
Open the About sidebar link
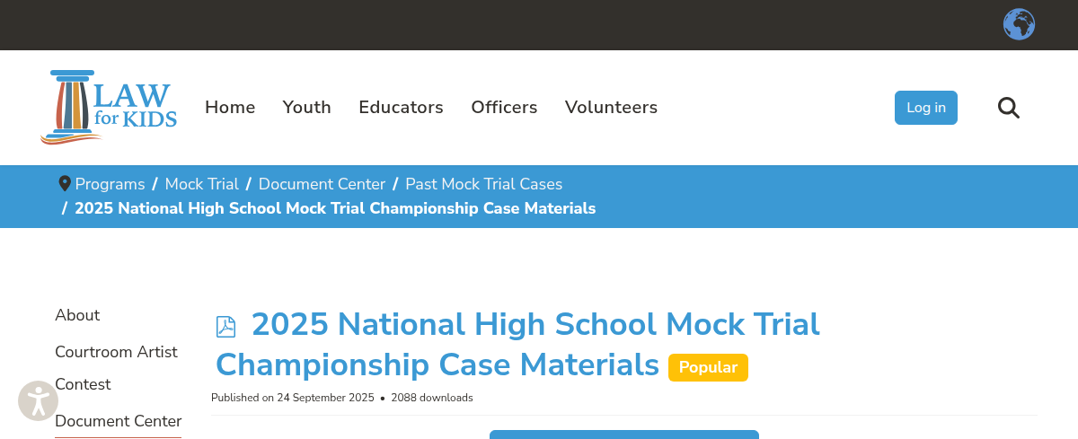pyautogui.click(x=77, y=315)
